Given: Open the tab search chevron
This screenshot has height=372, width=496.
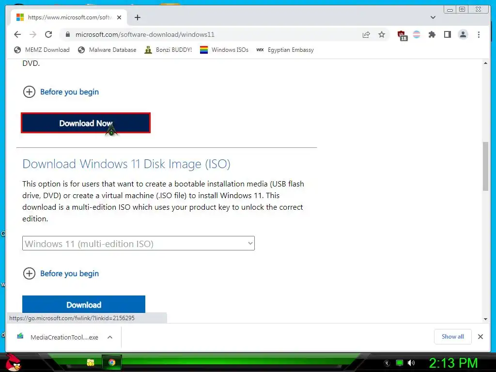Looking at the screenshot, I should tap(433, 17).
